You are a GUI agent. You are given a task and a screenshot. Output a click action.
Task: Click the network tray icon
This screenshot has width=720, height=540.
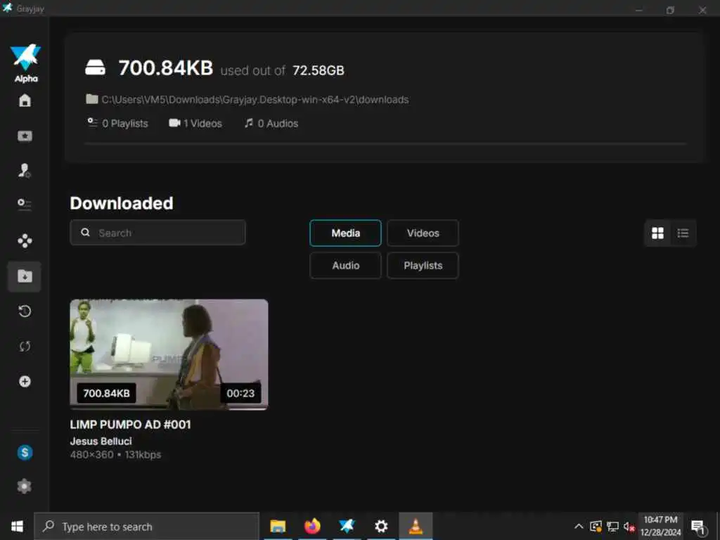click(612, 526)
